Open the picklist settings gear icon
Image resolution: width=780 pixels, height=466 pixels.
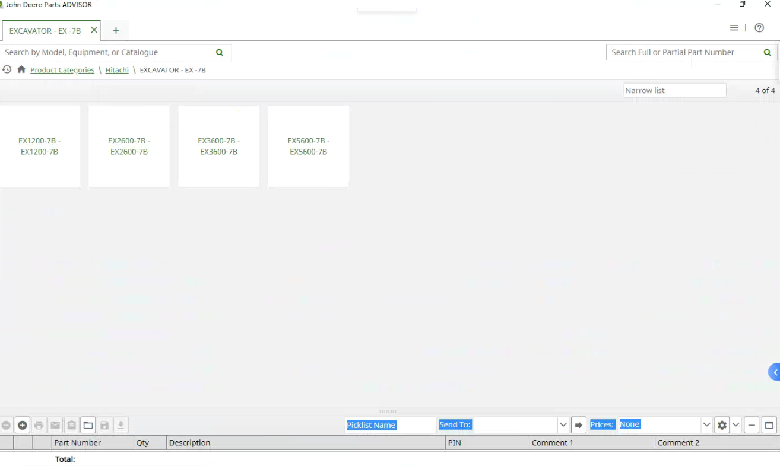click(722, 425)
